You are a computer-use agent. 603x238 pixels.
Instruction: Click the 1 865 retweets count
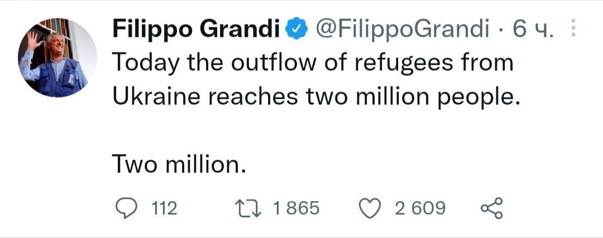coord(296,208)
